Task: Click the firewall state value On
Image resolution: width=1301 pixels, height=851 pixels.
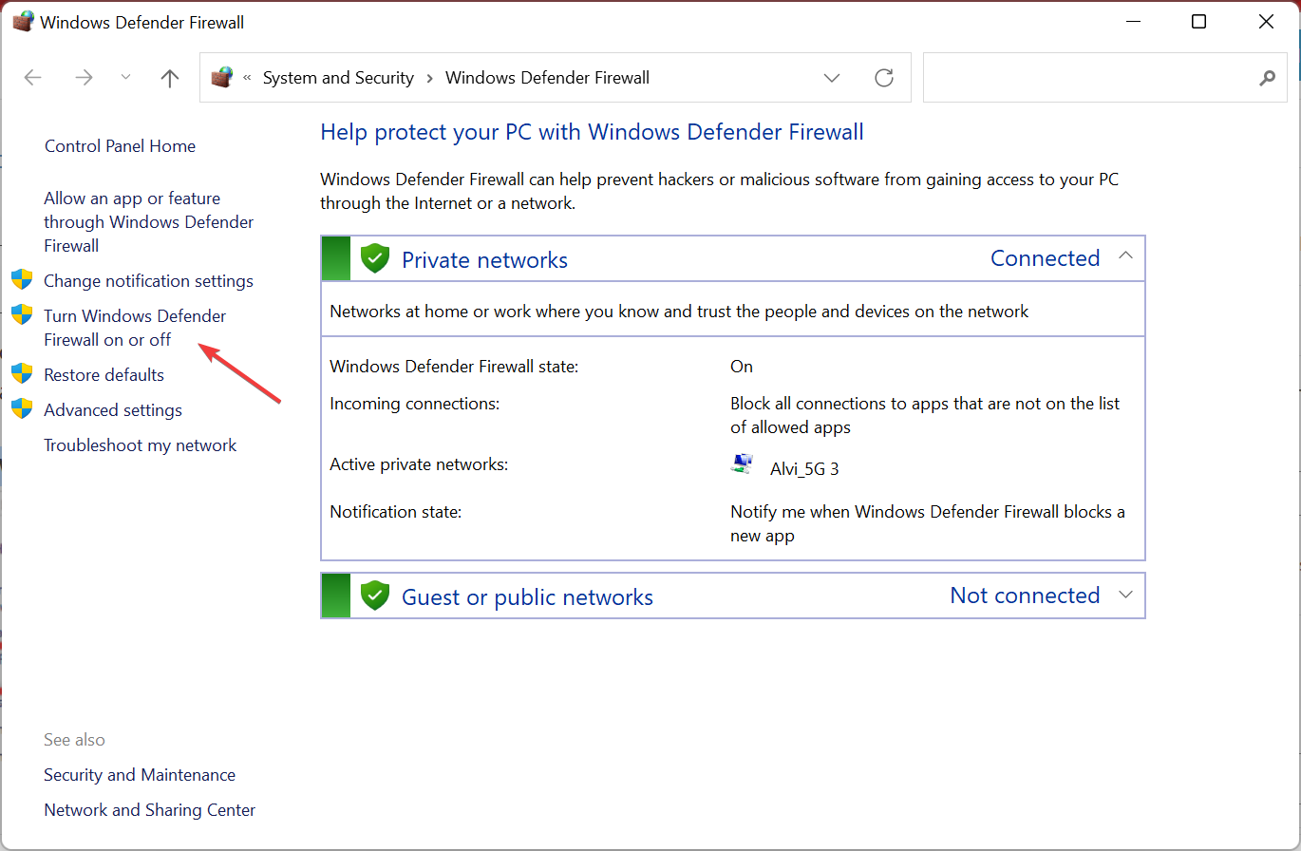Action: (742, 367)
